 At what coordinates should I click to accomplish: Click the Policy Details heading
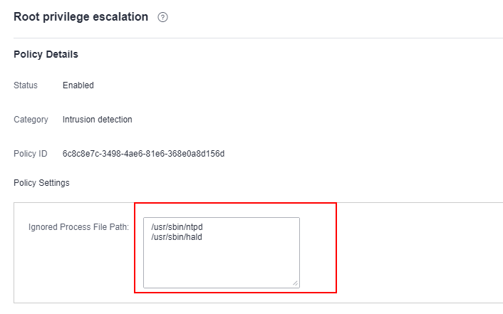tap(46, 55)
